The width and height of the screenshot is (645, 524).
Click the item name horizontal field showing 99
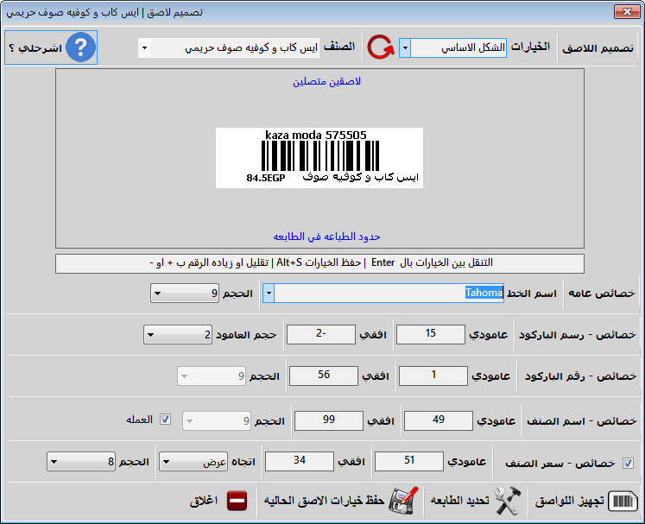pos(329,420)
